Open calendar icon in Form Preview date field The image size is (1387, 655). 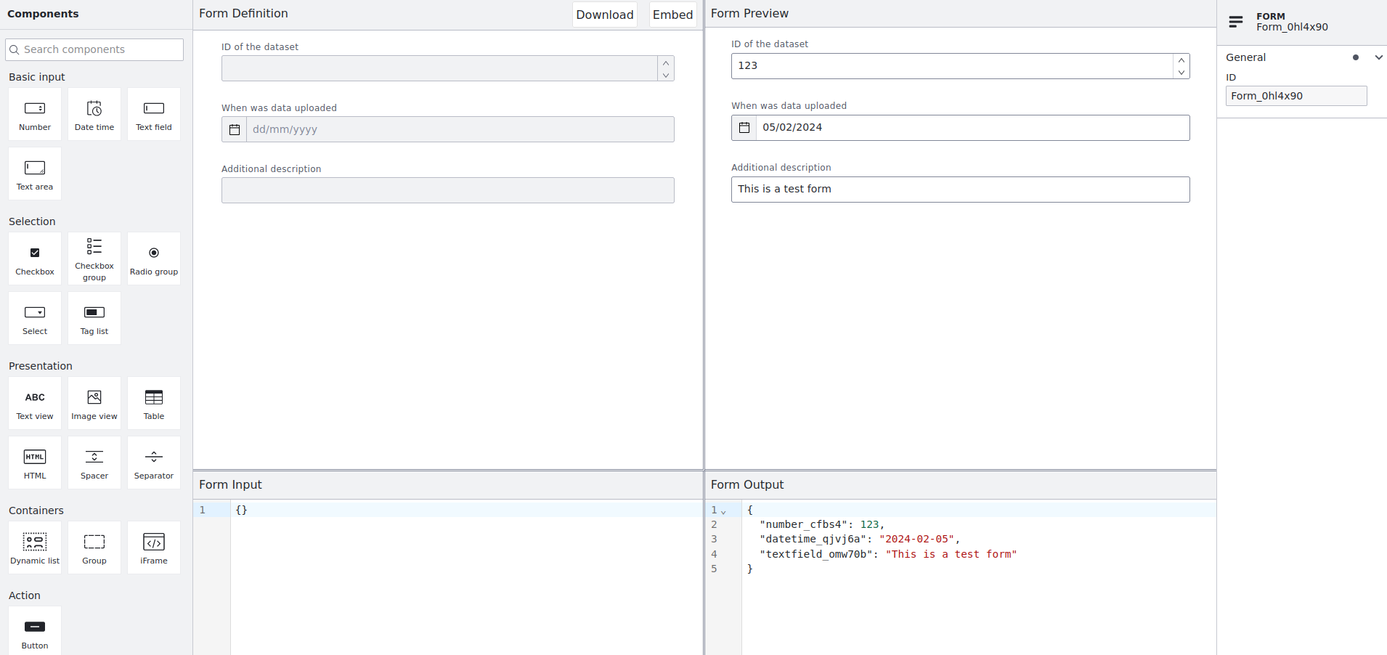[744, 128]
